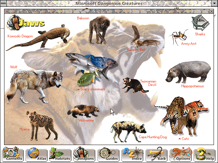
Task: Click the Army Ant label
Action: pos(189,44)
